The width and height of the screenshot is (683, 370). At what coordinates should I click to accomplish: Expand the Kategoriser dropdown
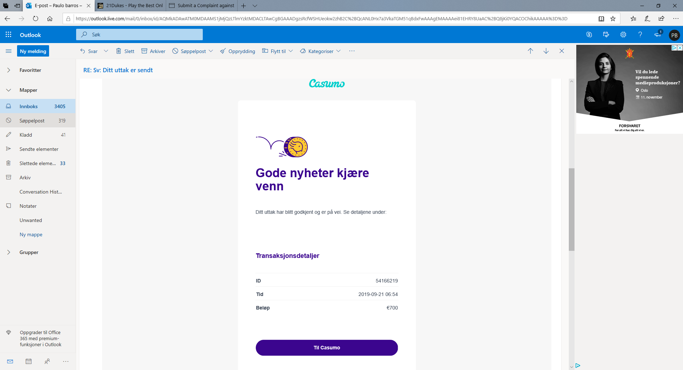pyautogui.click(x=338, y=51)
